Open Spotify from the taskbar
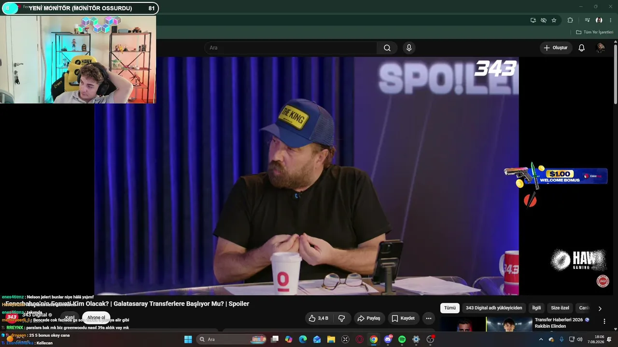Image resolution: width=618 pixels, height=347 pixels. pos(402,339)
